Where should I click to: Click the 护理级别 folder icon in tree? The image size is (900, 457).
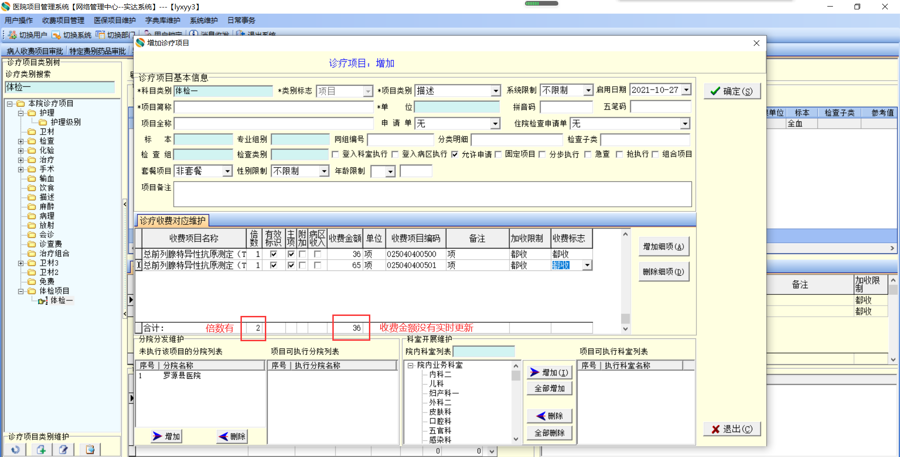click(43, 122)
